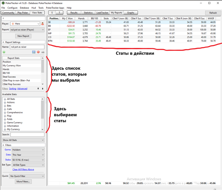This screenshot has height=190, width=222.
Task: Click the small back arrow above Player
Action: click(x=3, y=18)
